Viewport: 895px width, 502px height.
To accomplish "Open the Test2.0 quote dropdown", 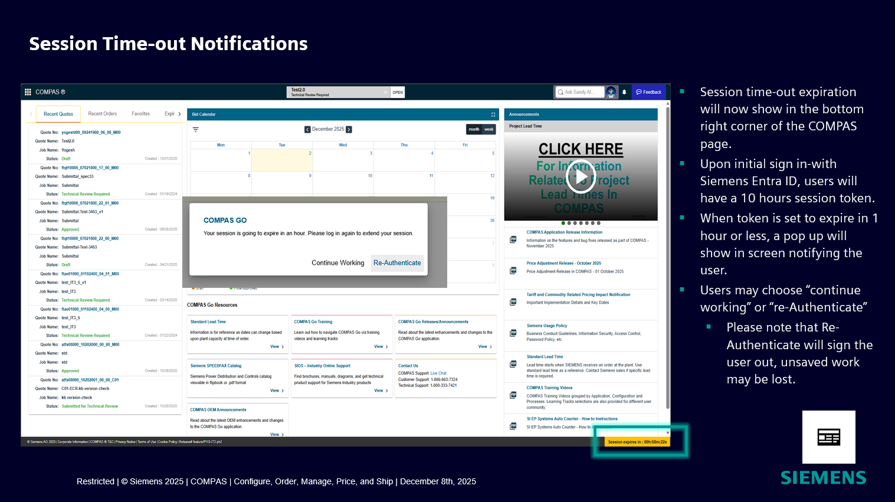I will tap(385, 92).
